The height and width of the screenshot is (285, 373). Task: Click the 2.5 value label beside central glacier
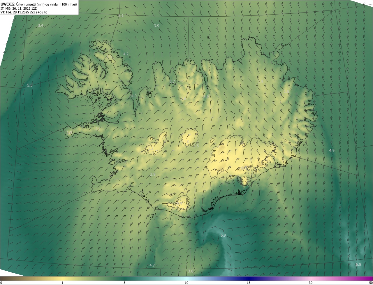[196, 146]
